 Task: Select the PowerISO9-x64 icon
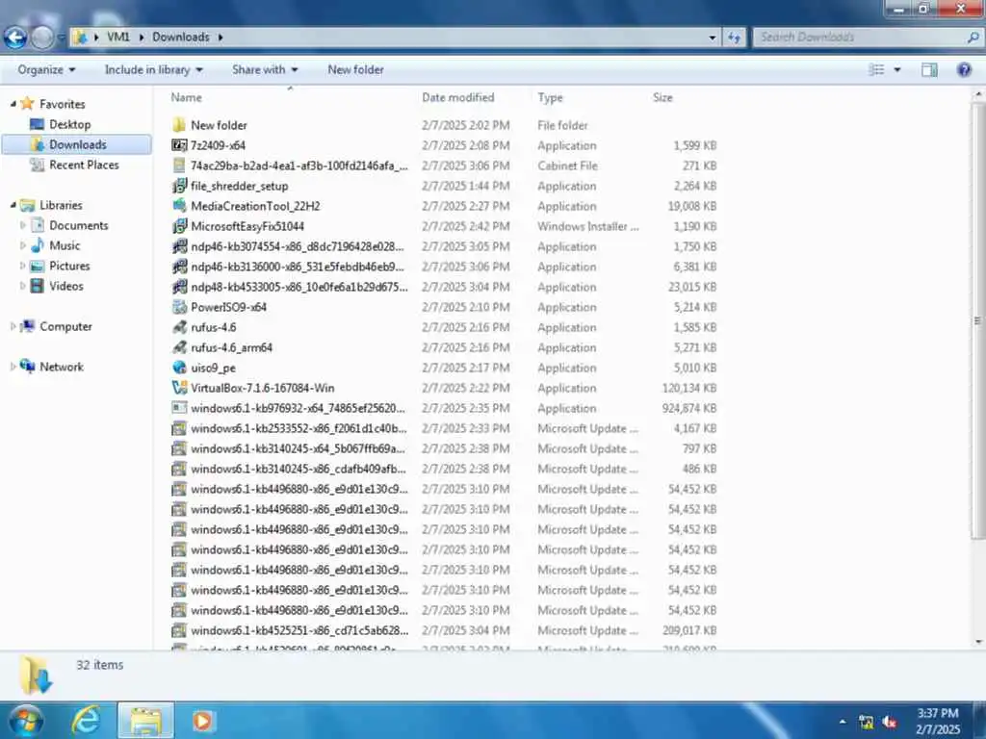pos(179,307)
